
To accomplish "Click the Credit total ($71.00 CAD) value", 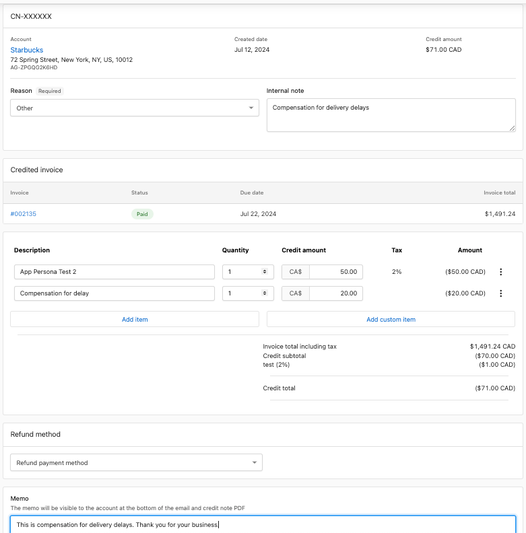I will [495, 388].
